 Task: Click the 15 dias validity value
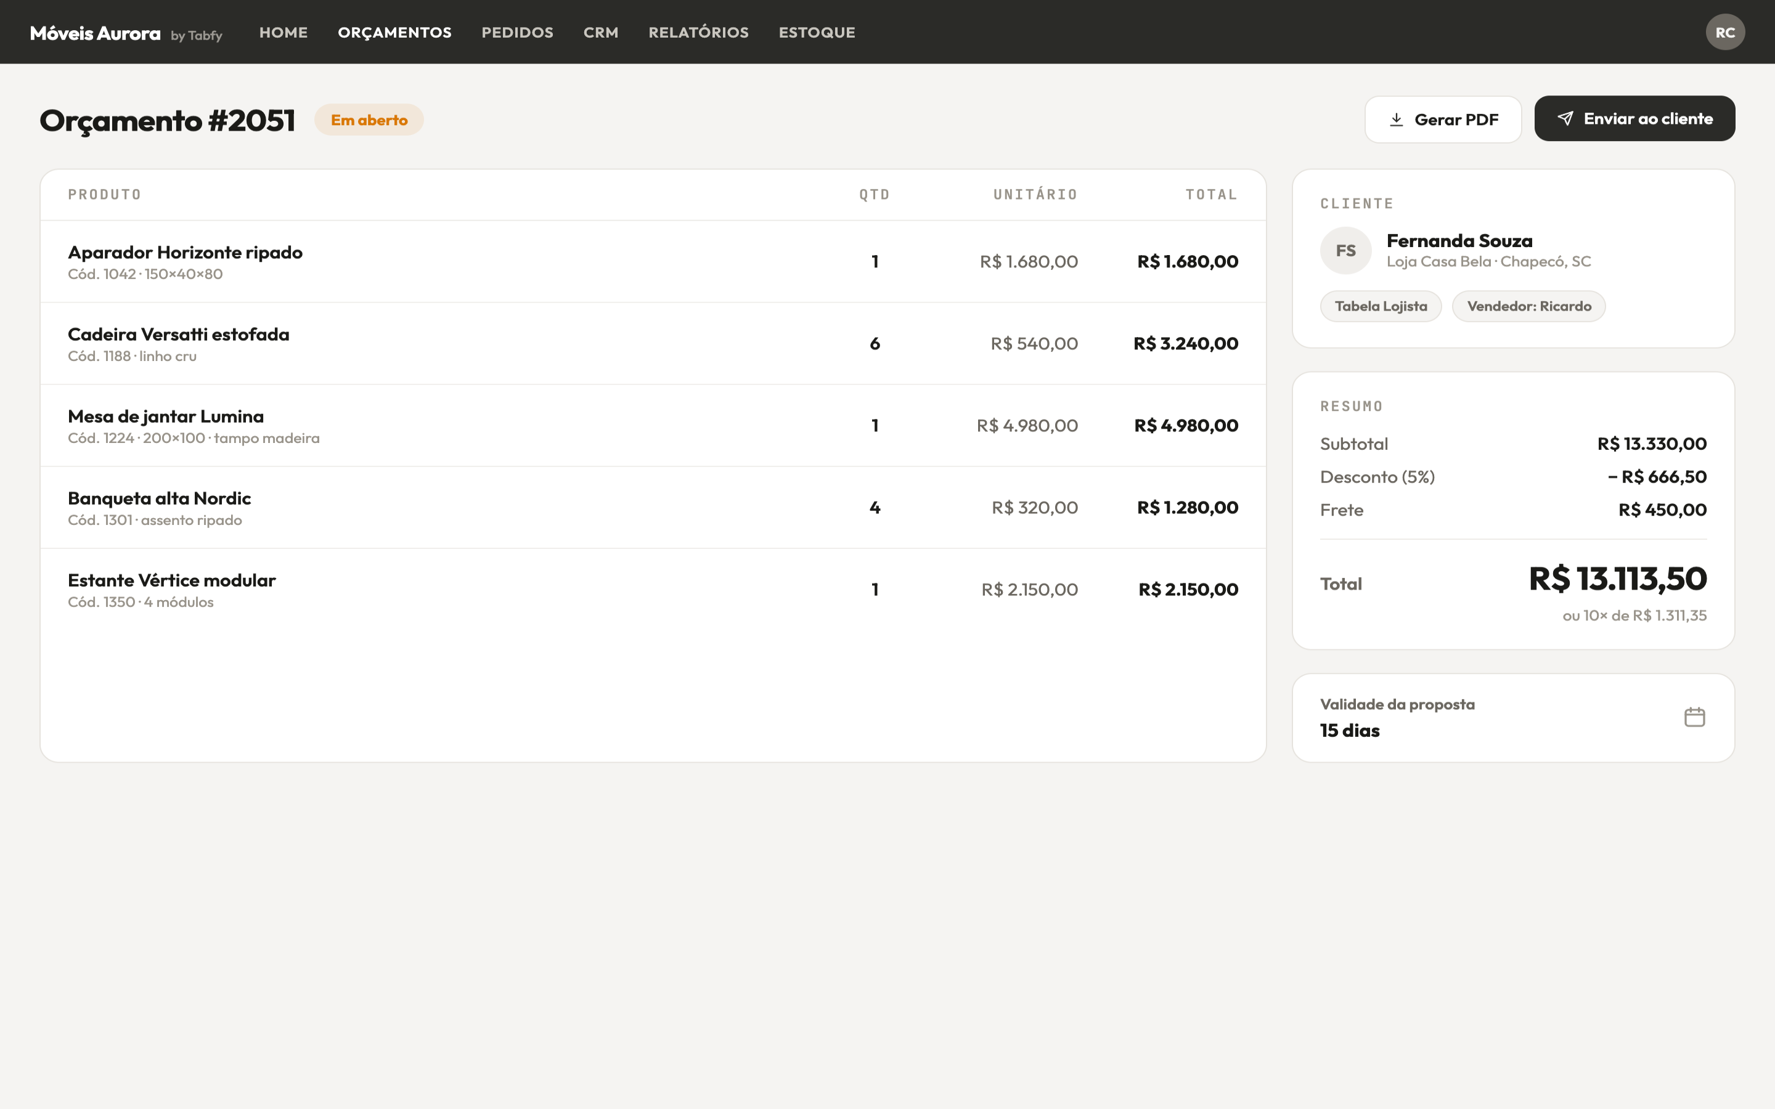point(1350,731)
